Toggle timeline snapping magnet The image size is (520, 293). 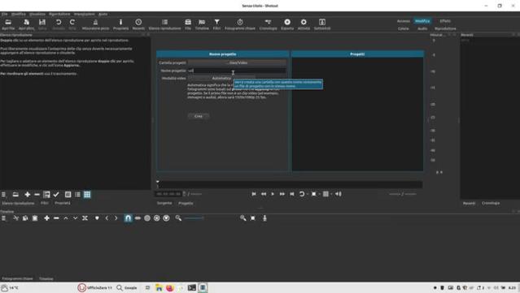[128, 218]
